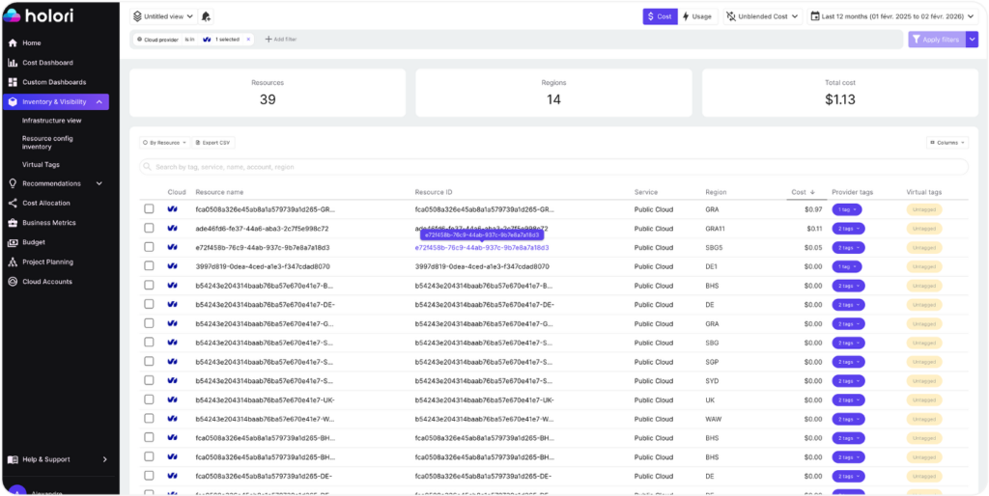The image size is (989, 496).
Task: Click the Budget icon in the sidebar
Action: (13, 242)
